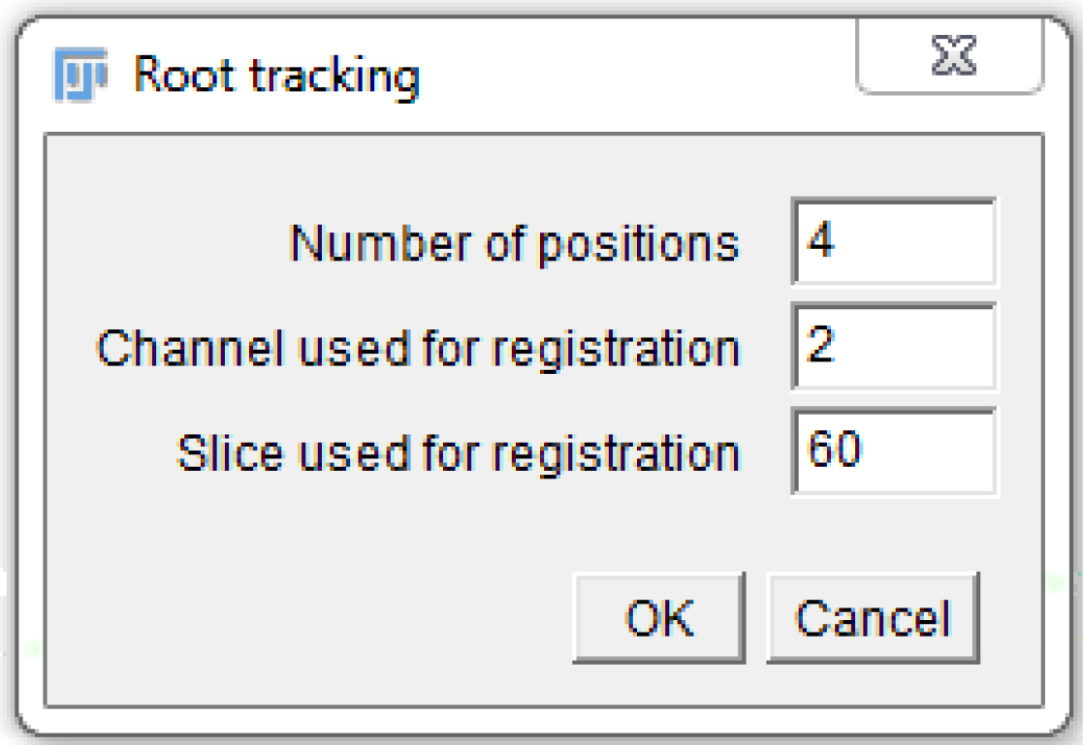
Task: Click the Channel used for registration field
Action: [x=893, y=347]
